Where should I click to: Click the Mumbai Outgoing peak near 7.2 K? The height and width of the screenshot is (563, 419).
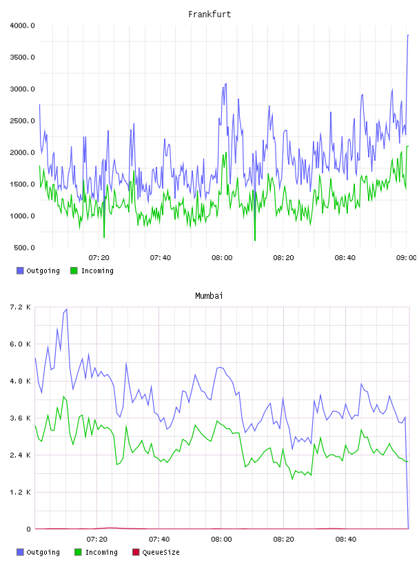coord(66,309)
